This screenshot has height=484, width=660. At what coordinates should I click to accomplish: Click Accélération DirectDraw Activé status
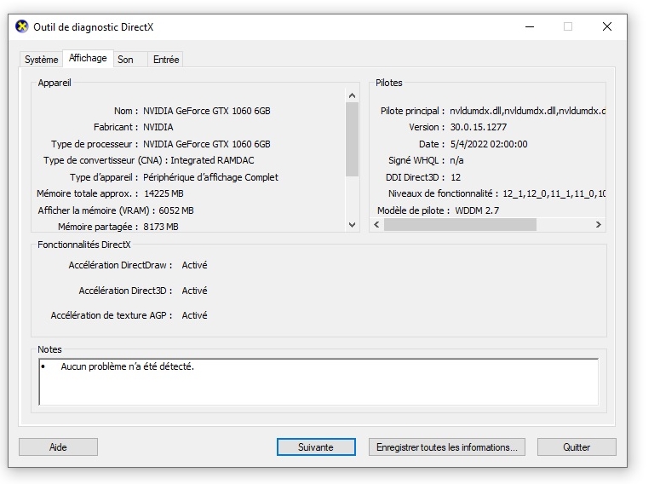pyautogui.click(x=194, y=265)
